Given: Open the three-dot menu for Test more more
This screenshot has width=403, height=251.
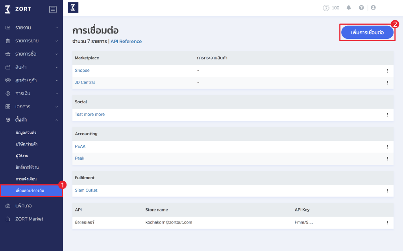Looking at the screenshot, I should tap(388, 115).
